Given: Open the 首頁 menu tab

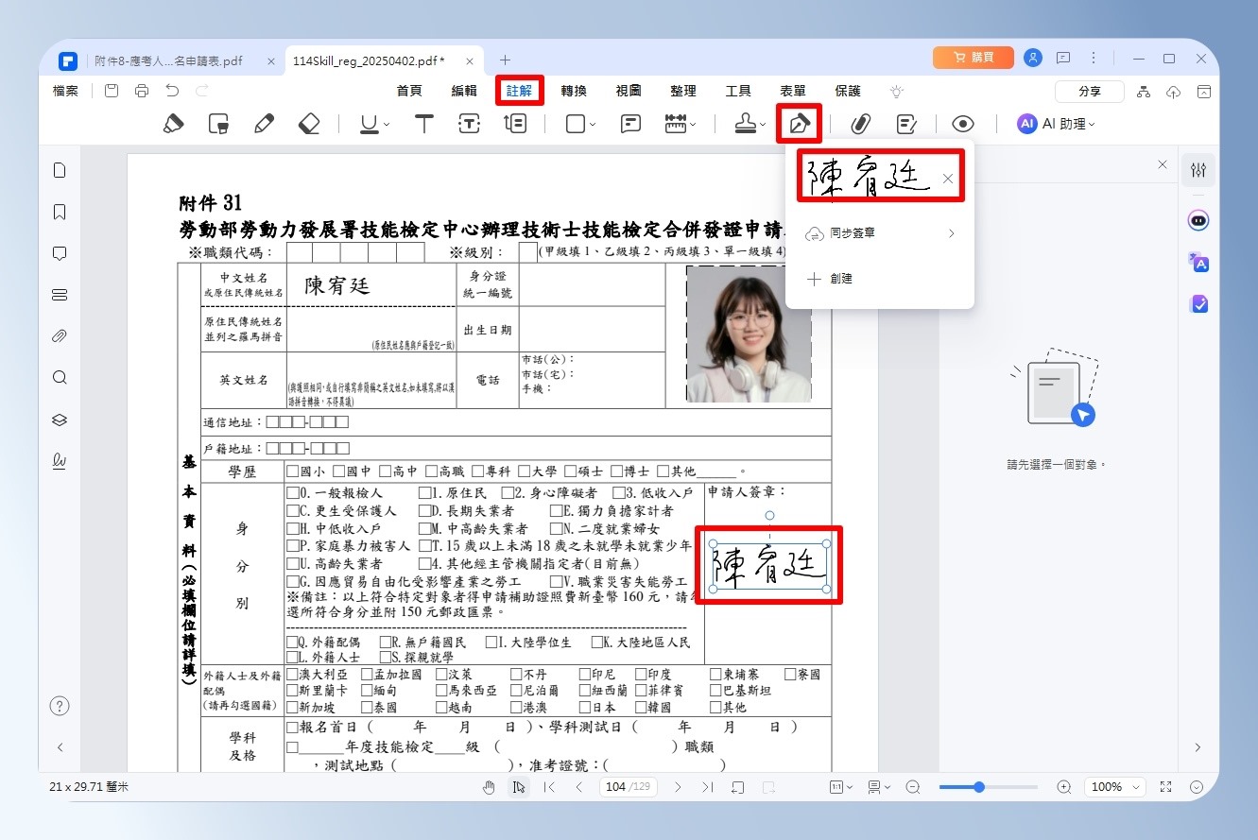Looking at the screenshot, I should click(409, 91).
